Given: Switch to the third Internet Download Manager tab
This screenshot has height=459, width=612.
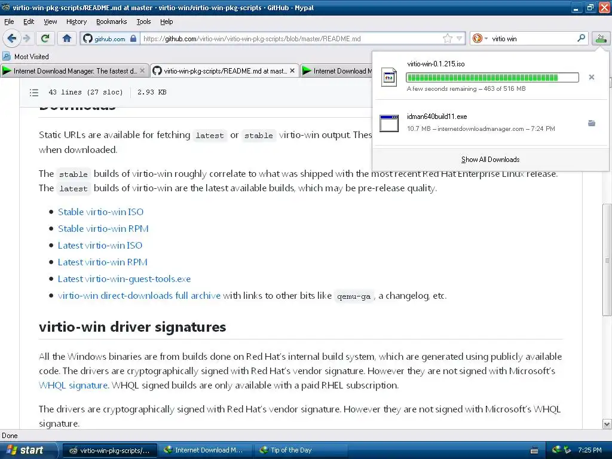Looking at the screenshot, I should tap(336, 71).
